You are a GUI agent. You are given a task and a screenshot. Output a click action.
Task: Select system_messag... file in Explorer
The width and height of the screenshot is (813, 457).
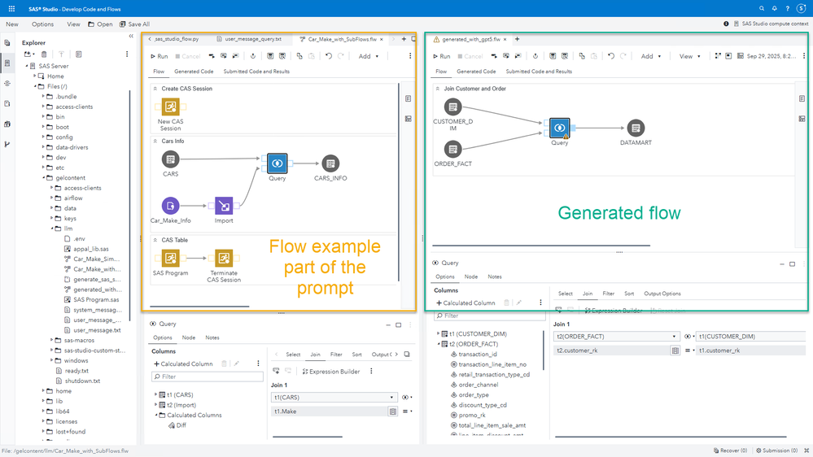[97, 310]
